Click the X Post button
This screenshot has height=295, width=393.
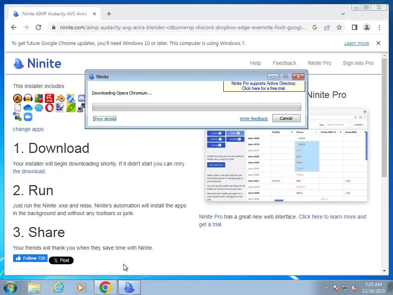pos(61,260)
